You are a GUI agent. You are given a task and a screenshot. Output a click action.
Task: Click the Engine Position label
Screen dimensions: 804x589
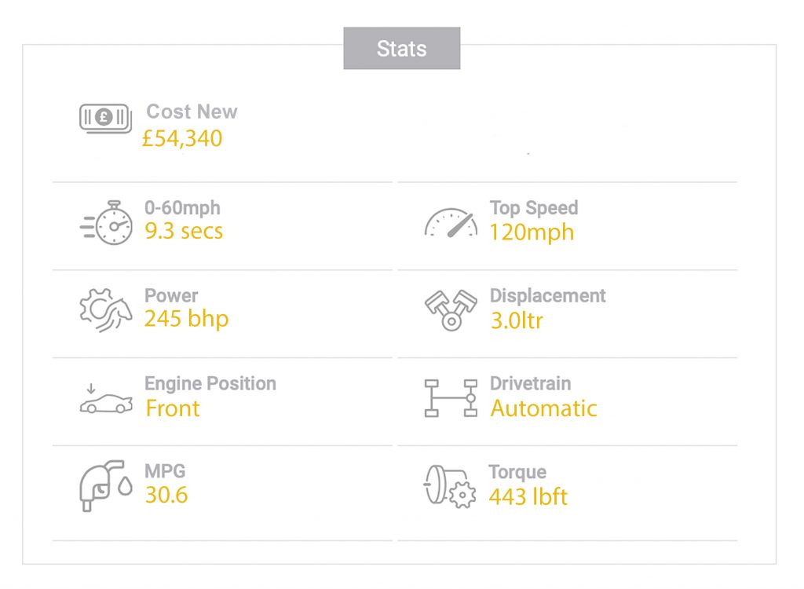(210, 384)
